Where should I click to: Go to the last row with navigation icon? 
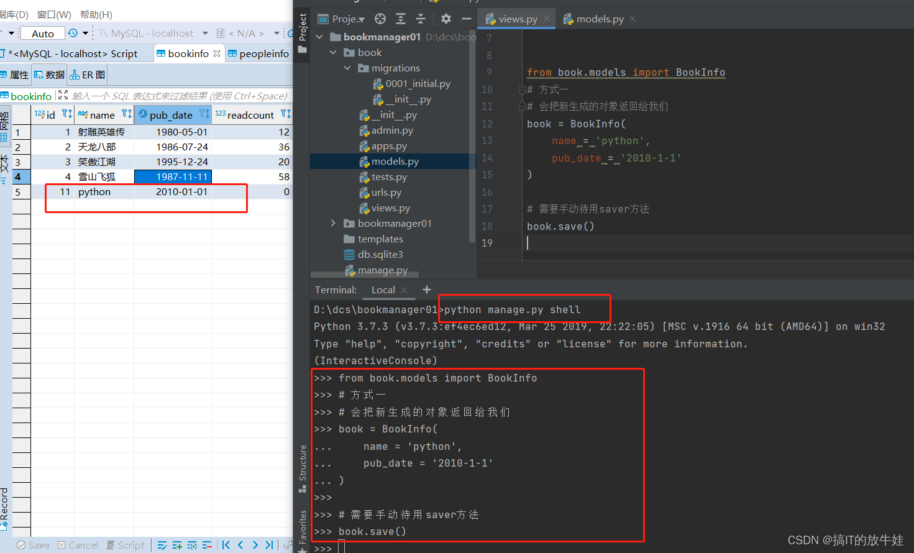tap(269, 545)
